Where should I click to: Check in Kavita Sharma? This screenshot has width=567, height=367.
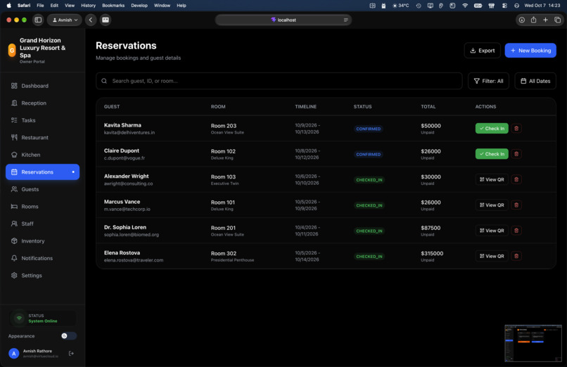(x=492, y=128)
